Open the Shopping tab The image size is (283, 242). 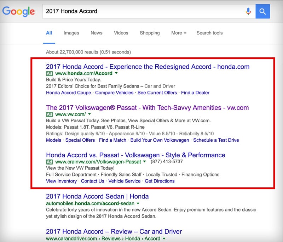150,33
